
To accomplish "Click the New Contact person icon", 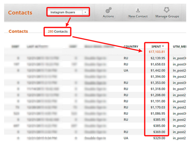I will point(138,11).
